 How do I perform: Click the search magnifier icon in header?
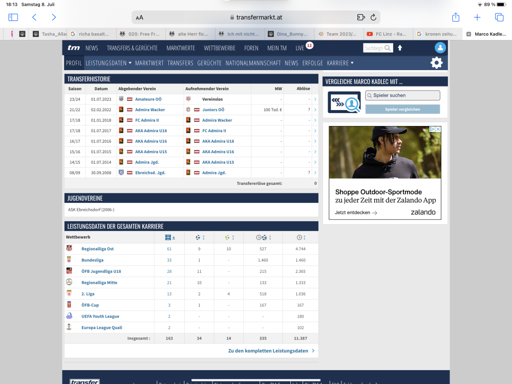click(388, 48)
